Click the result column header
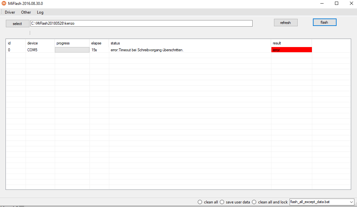This screenshot has height=207, width=357. (x=292, y=43)
